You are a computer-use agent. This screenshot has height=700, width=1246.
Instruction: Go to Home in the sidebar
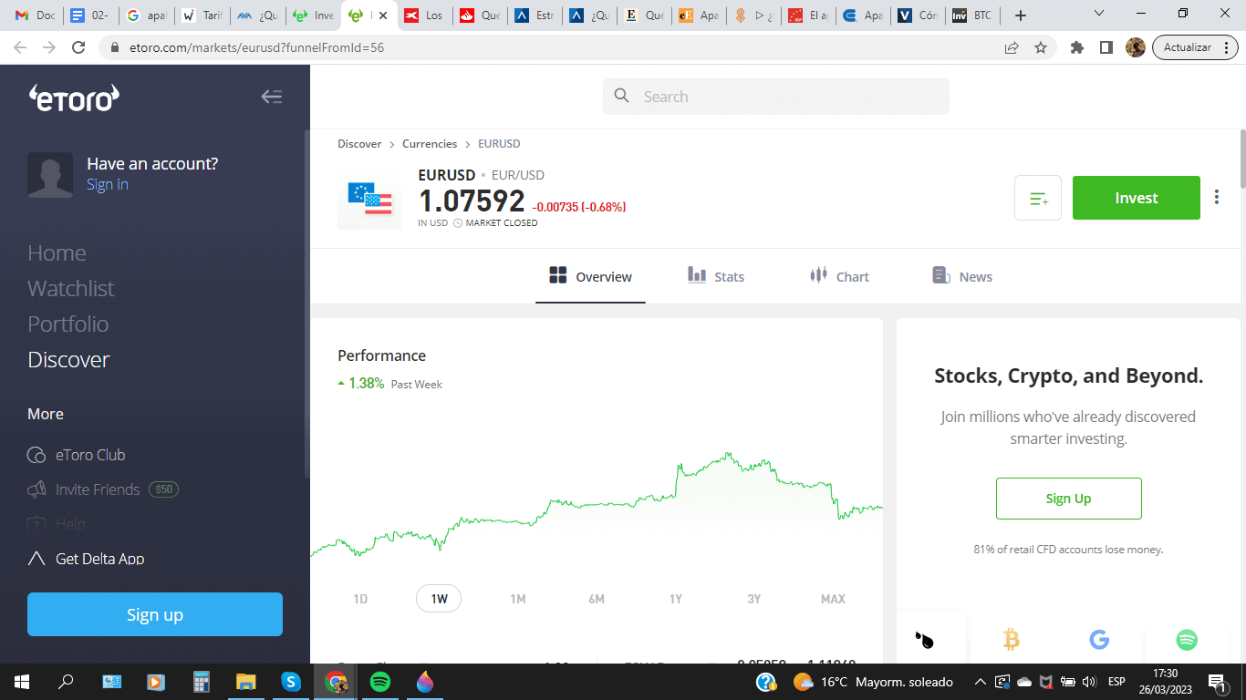(x=57, y=253)
